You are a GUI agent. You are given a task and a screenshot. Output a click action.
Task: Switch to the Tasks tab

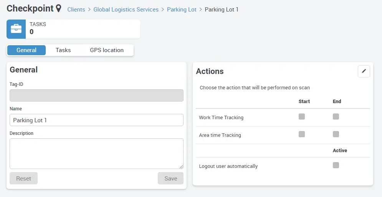(63, 50)
